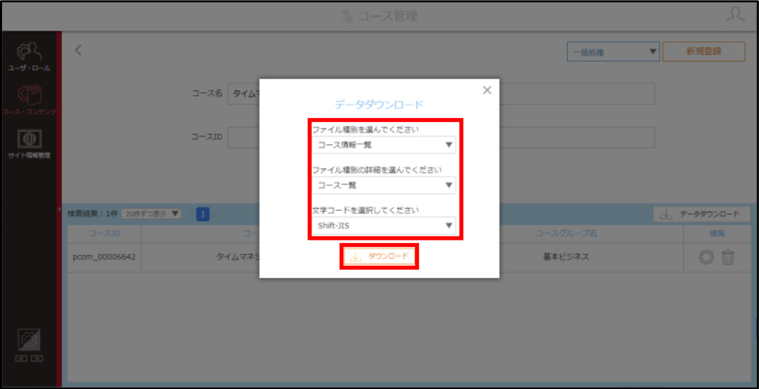759x389 pixels.
Task: Open ユーザ・ロール in the sidebar
Action: point(29,57)
